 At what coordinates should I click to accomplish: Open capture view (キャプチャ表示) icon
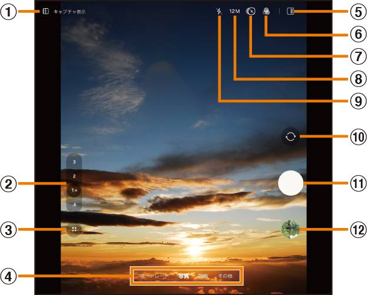point(45,11)
